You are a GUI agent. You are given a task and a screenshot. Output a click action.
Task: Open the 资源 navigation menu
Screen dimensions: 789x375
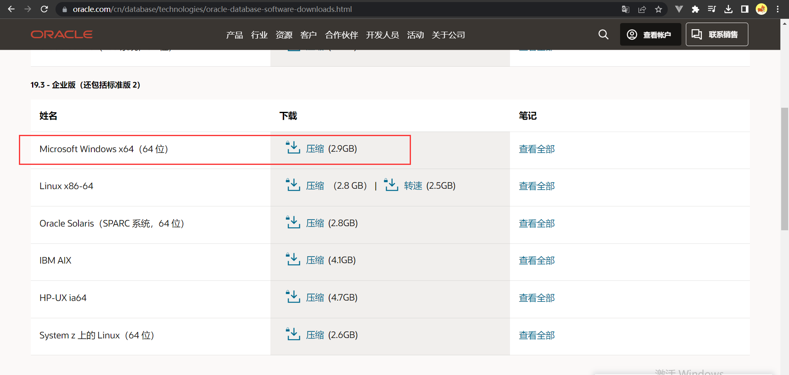tap(284, 35)
